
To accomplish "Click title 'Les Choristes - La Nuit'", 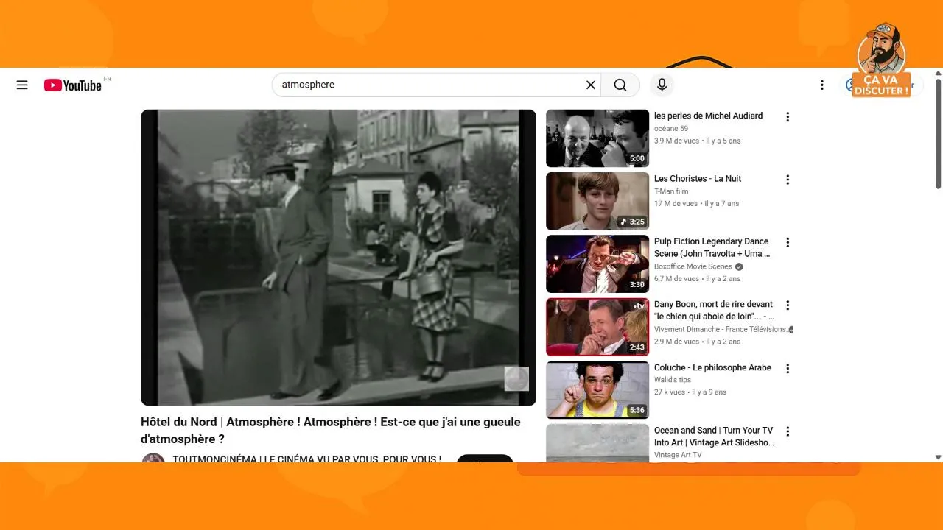I will (x=698, y=179).
